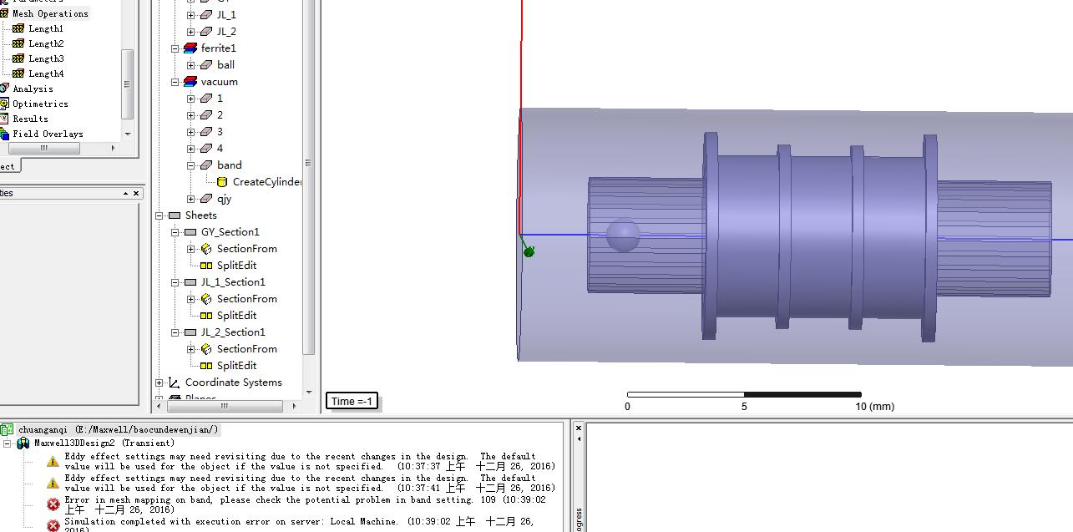The height and width of the screenshot is (532, 1073).
Task: Collapse the GY_Section1 sheet node
Action: tap(175, 232)
